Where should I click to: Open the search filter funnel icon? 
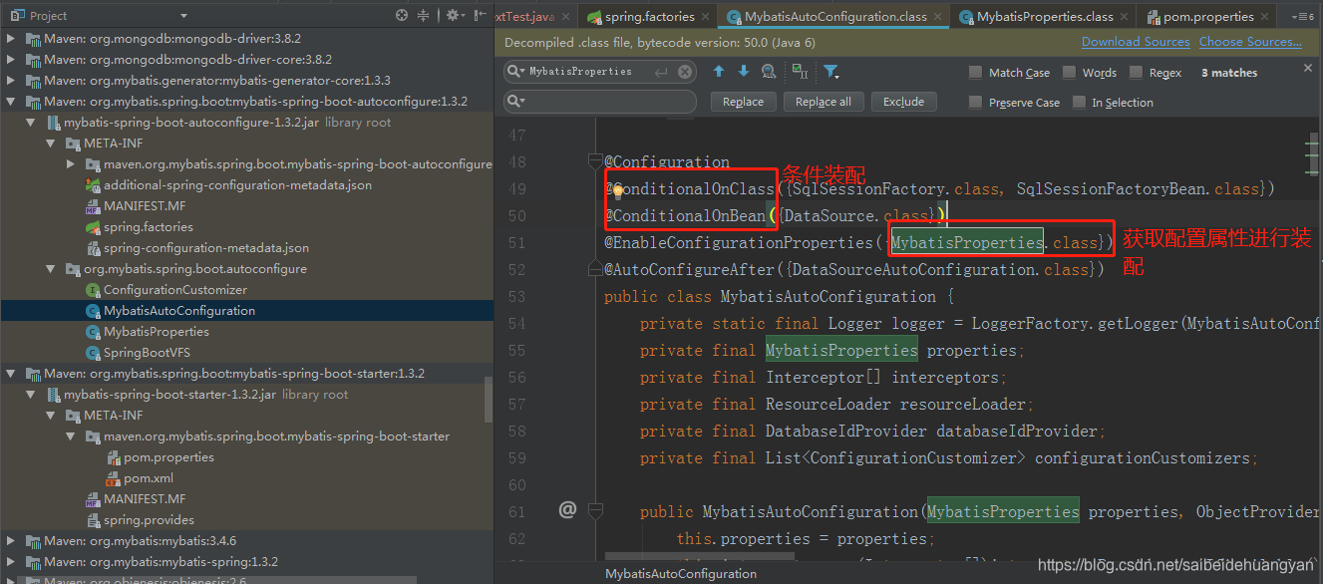tap(830, 72)
